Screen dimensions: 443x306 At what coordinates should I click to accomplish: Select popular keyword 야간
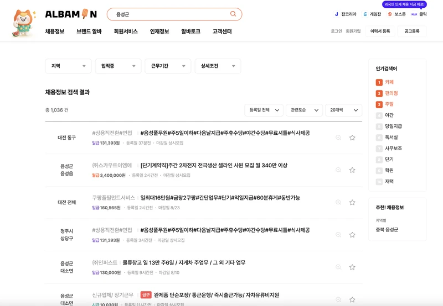pyautogui.click(x=389, y=115)
